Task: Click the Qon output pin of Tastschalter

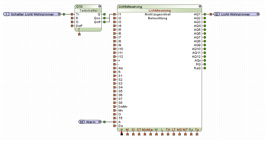Action: [x=105, y=18]
